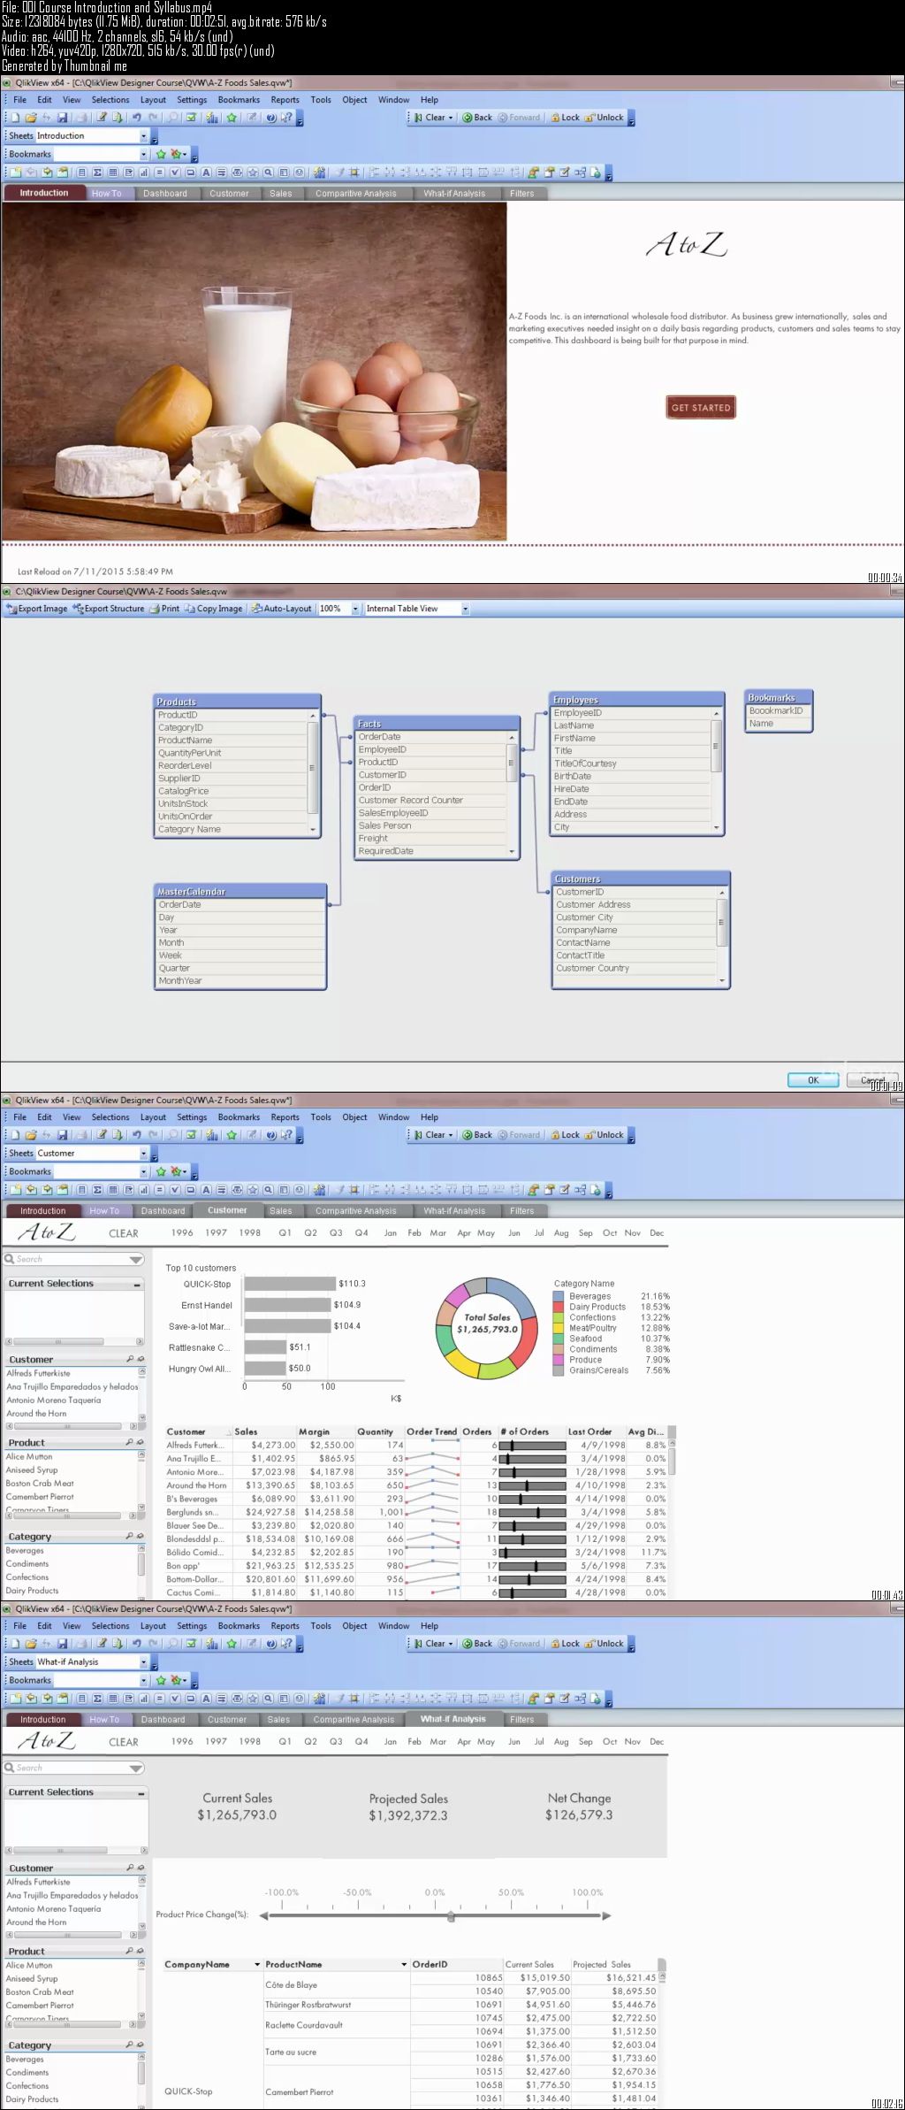The height and width of the screenshot is (2110, 905).
Task: Click year 1997 in Customer frame header
Action: click(x=216, y=1233)
